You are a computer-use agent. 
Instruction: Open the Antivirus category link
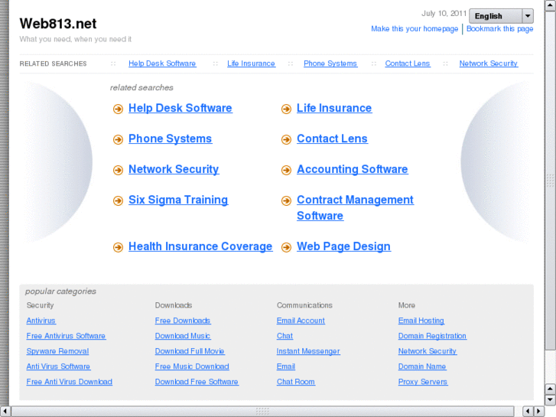point(41,321)
